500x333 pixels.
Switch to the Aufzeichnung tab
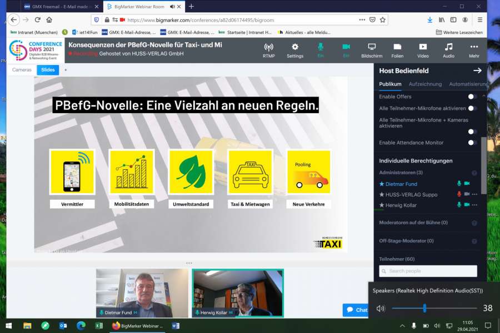point(425,84)
